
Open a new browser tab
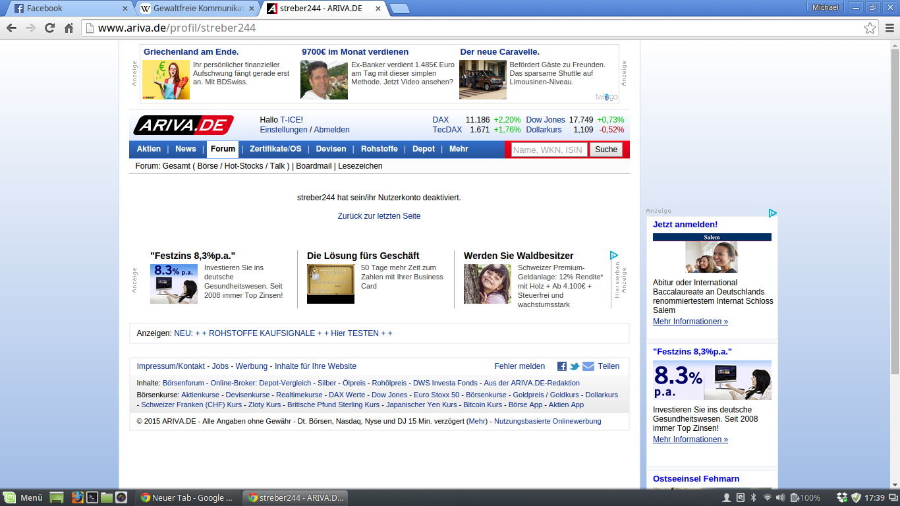pos(399,9)
